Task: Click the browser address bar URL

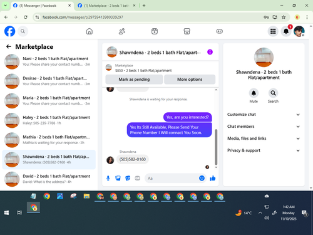Action: coord(83,17)
